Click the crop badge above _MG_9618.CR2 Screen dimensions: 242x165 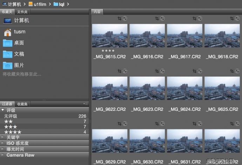pyautogui.click(x=232, y=19)
